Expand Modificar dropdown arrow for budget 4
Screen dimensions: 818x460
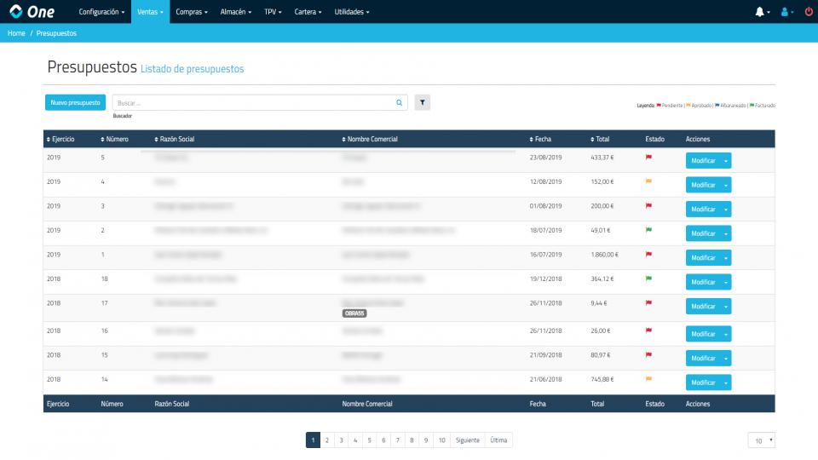click(x=726, y=185)
